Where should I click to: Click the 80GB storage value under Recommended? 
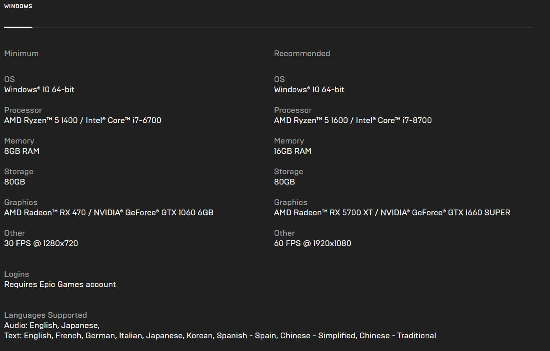tap(284, 182)
